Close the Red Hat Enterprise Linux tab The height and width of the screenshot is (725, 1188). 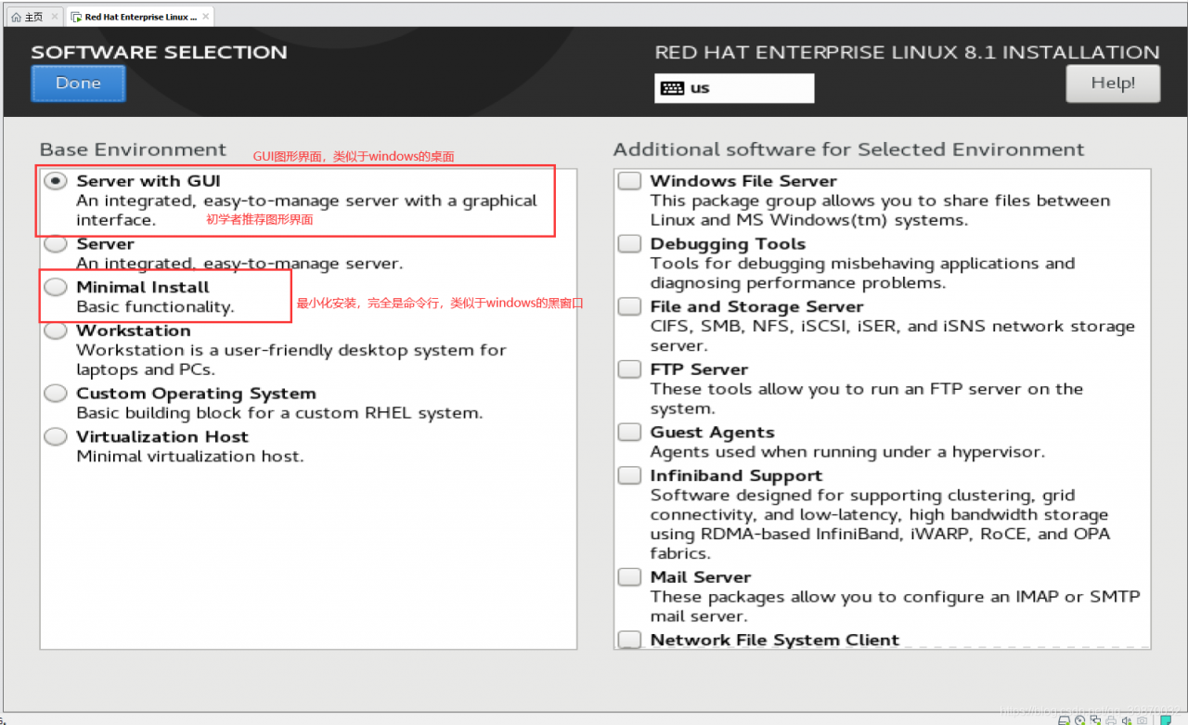pos(206,17)
